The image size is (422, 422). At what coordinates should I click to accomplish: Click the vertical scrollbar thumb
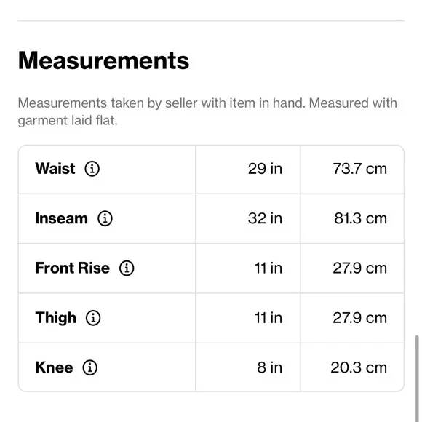[417, 378]
